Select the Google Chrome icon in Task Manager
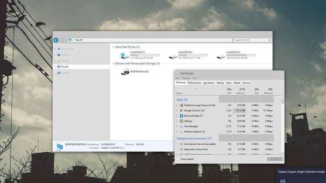This screenshot has height=183, width=326. click(181, 110)
